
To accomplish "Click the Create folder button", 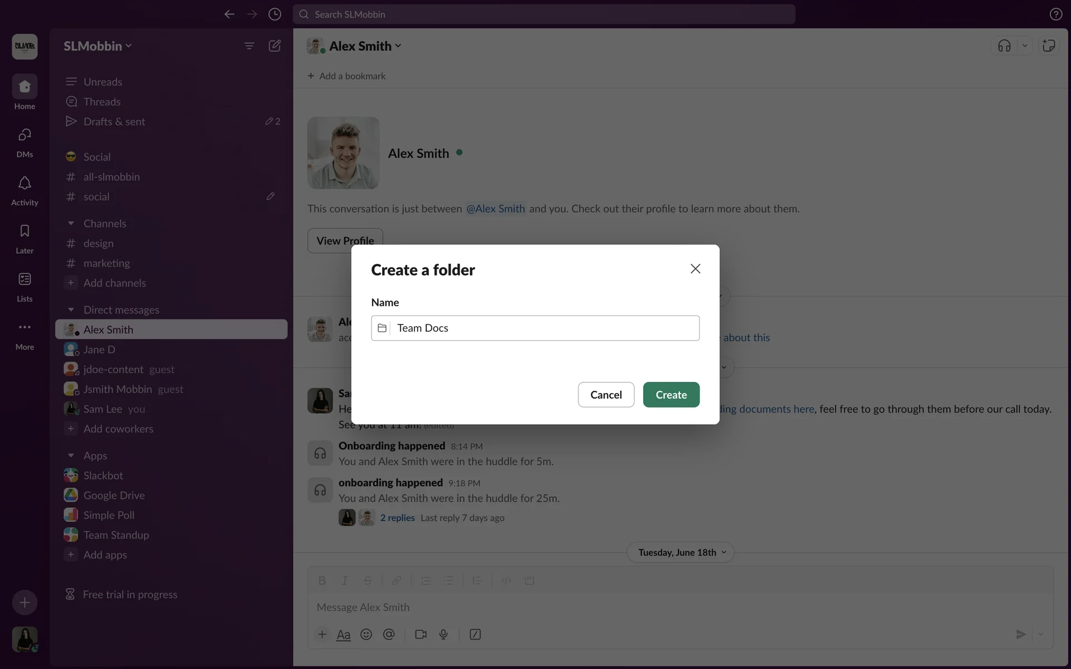I will [x=671, y=395].
